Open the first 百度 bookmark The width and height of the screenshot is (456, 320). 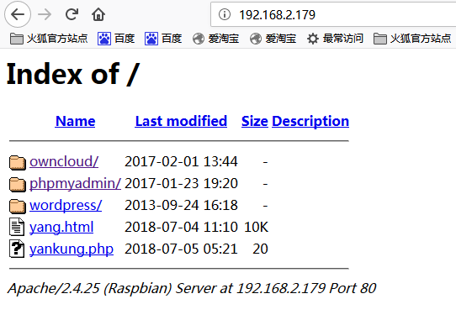(116, 39)
